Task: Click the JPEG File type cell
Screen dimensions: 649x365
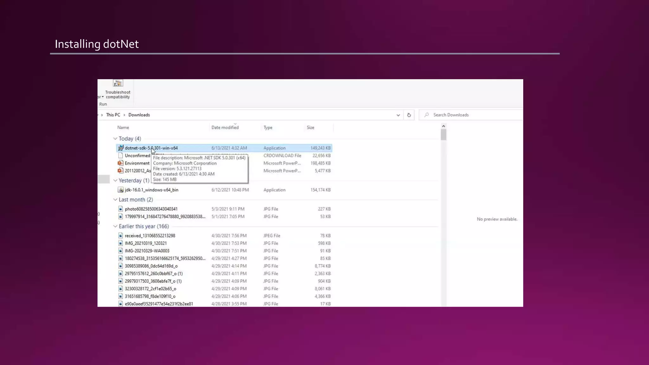Action: pos(272,235)
